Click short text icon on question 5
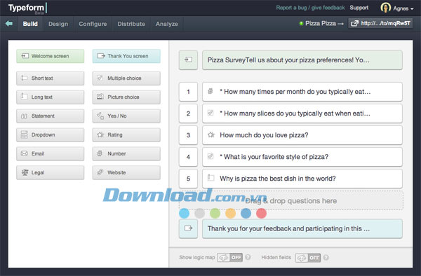421x276 pixels. tap(210, 178)
